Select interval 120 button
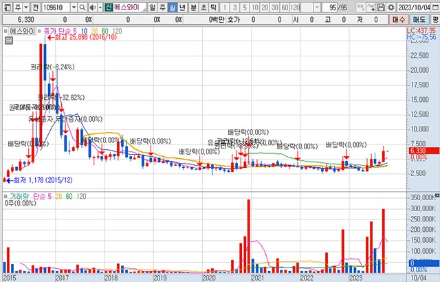This screenshot has width=440, height=282. 295,8
